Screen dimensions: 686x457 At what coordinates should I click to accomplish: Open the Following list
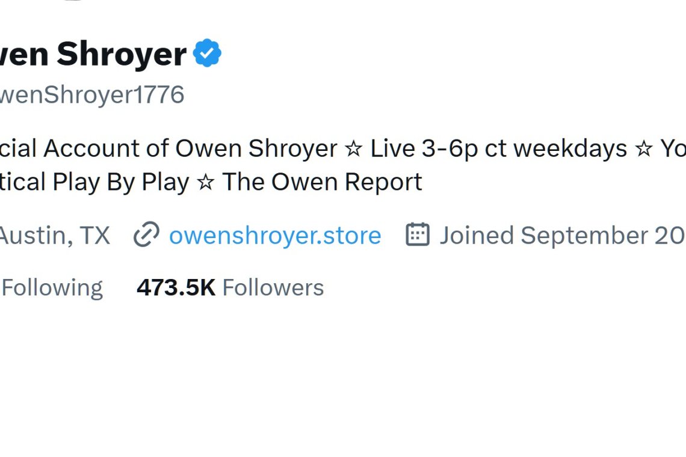click(52, 288)
